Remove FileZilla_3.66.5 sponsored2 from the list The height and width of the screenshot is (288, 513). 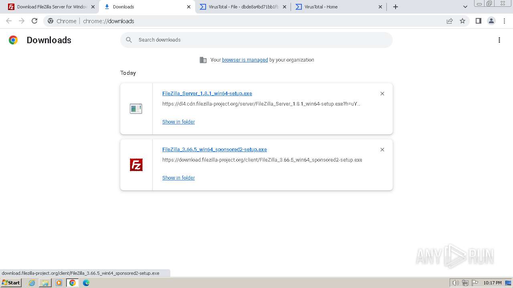coord(382,150)
